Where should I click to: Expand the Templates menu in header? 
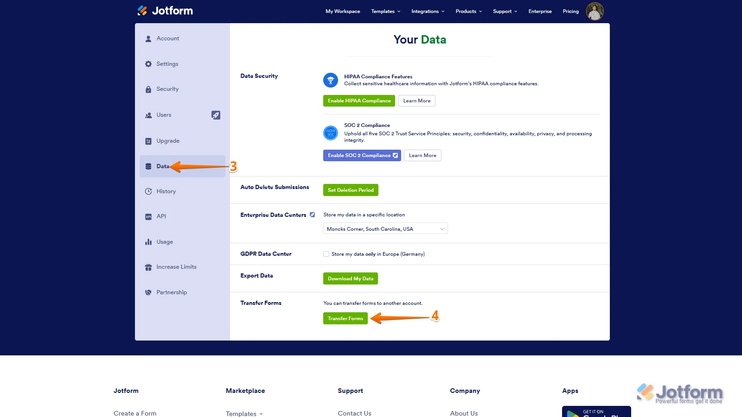point(385,11)
